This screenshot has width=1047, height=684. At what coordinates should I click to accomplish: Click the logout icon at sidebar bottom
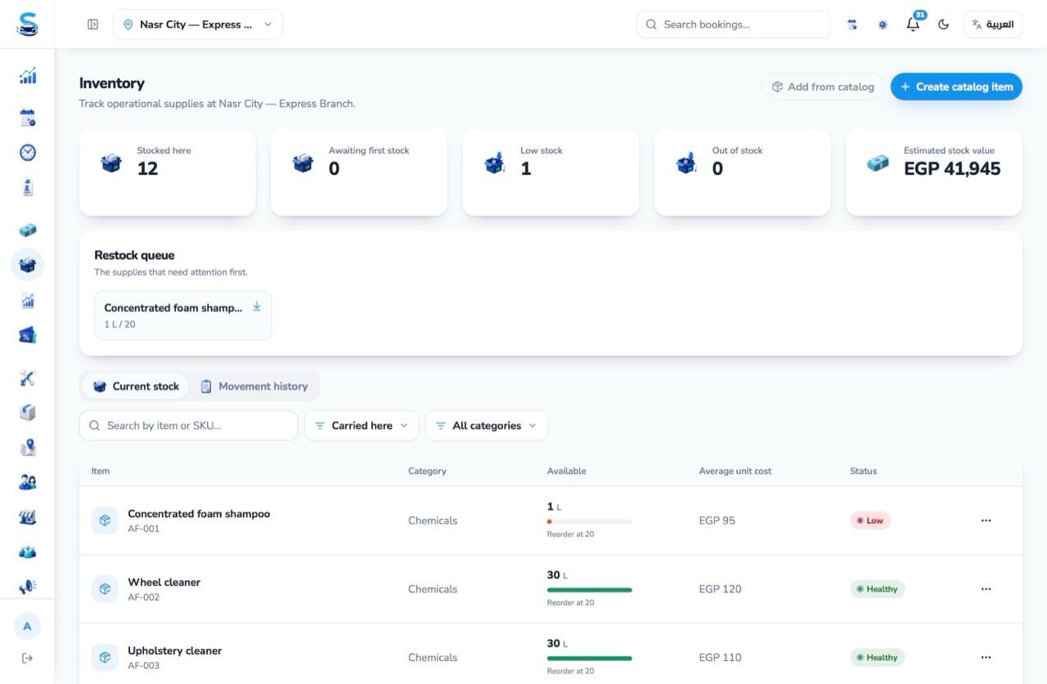pos(28,658)
